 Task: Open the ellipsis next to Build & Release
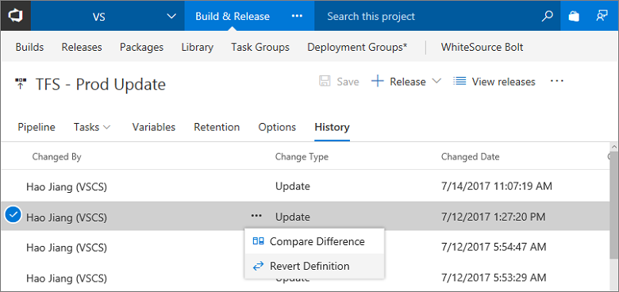point(297,16)
